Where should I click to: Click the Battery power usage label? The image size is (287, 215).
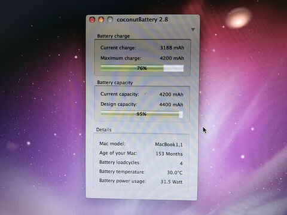click(x=123, y=181)
